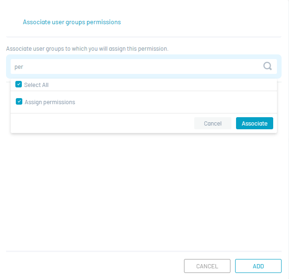Click the typed text 'per' in search box
289x279 pixels.
[19, 66]
